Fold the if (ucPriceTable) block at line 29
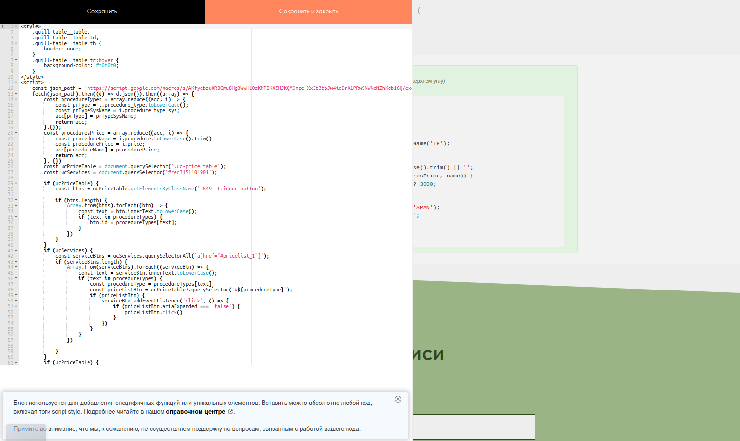 16,184
